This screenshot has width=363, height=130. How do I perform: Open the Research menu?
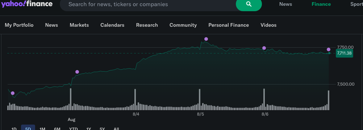[147, 25]
